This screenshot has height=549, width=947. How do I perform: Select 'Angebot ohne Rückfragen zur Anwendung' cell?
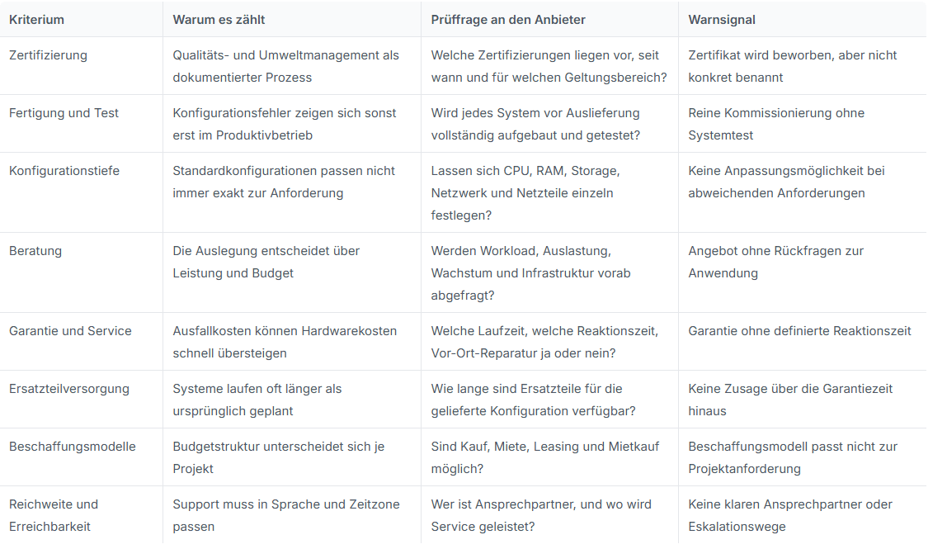coord(776,262)
